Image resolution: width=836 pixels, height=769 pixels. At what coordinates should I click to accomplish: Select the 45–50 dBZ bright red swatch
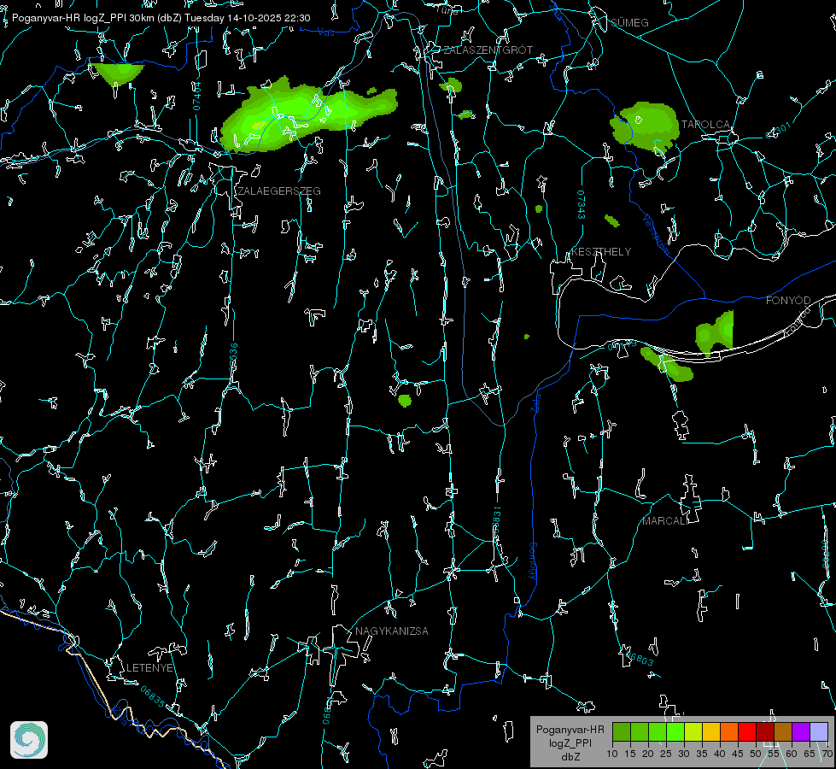[747, 731]
